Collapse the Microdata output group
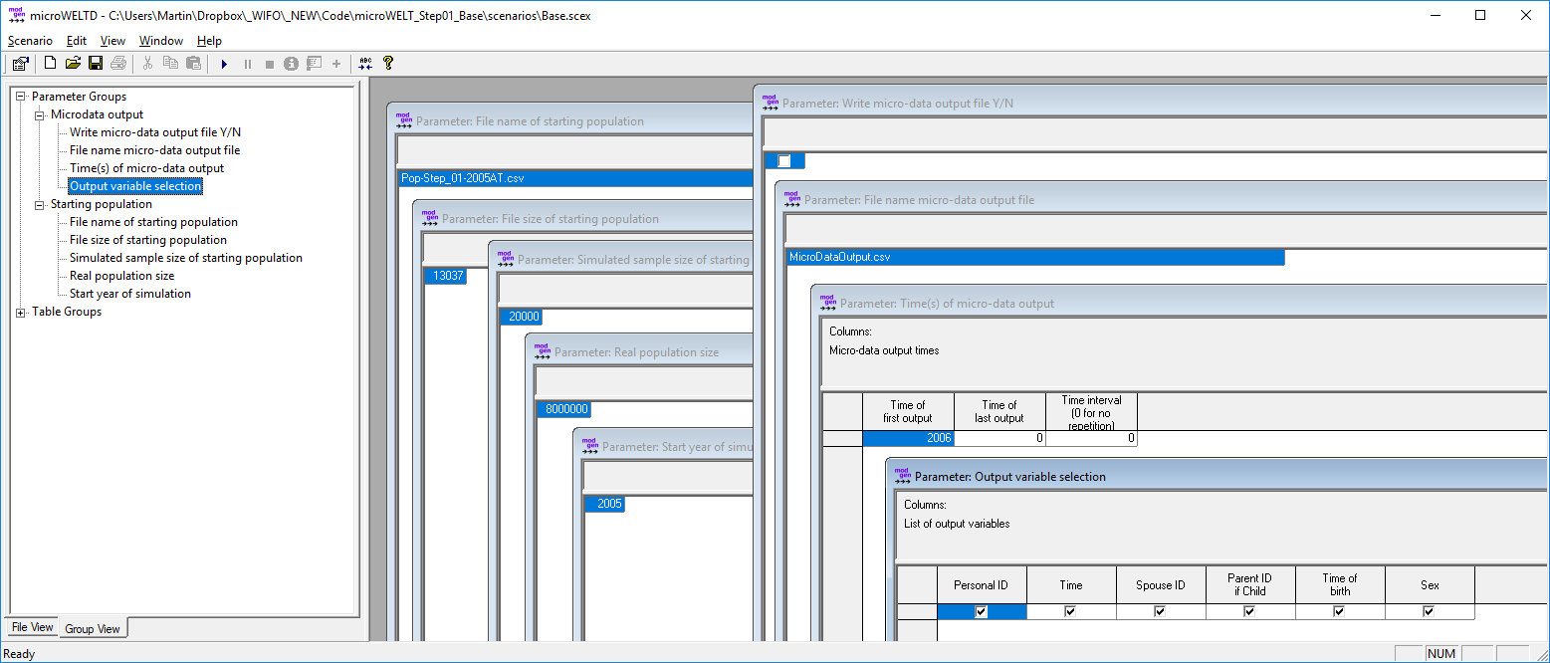This screenshot has width=1550, height=663. 40,114
